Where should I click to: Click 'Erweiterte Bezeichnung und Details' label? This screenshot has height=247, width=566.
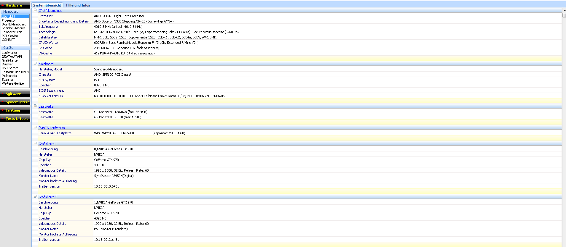coord(63,21)
